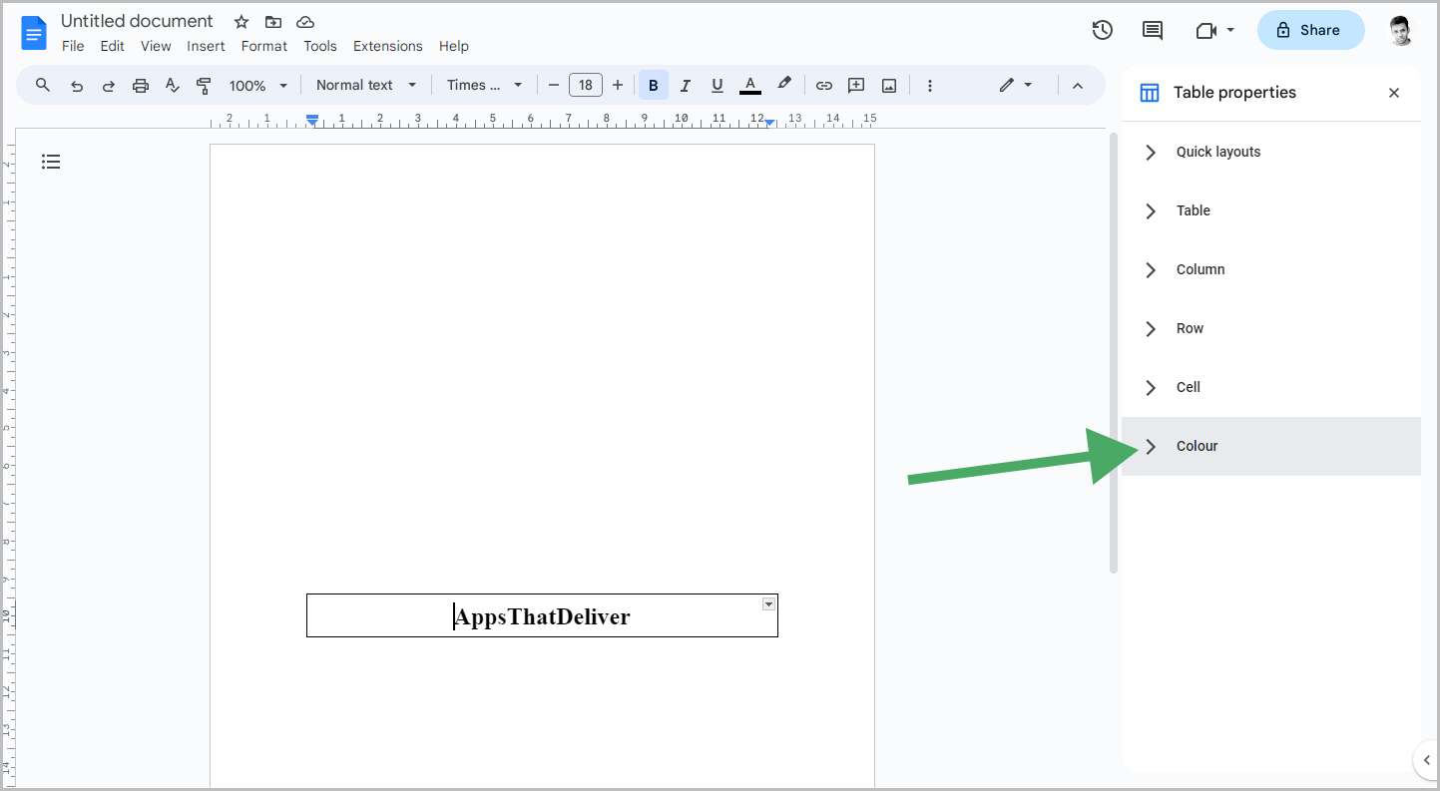
Task: Insert an image
Action: [x=888, y=85]
